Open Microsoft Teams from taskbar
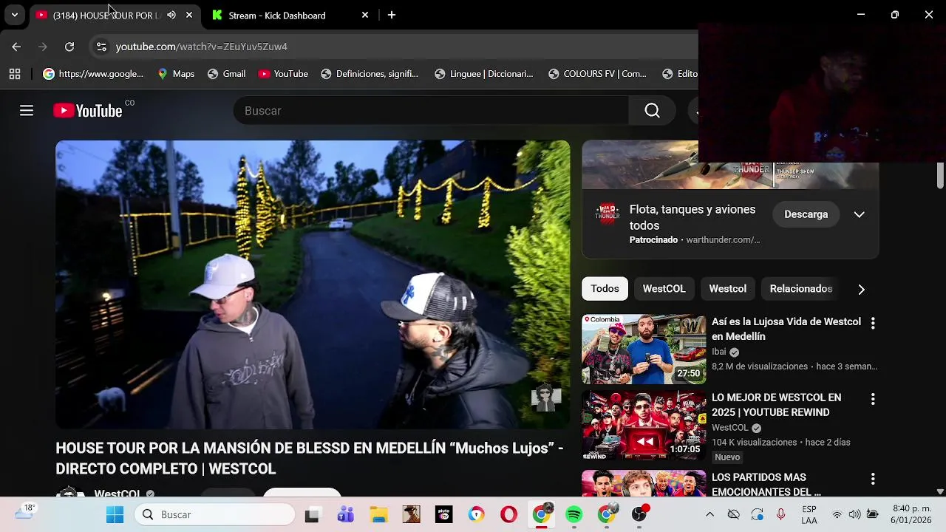The width and height of the screenshot is (946, 532). (345, 514)
